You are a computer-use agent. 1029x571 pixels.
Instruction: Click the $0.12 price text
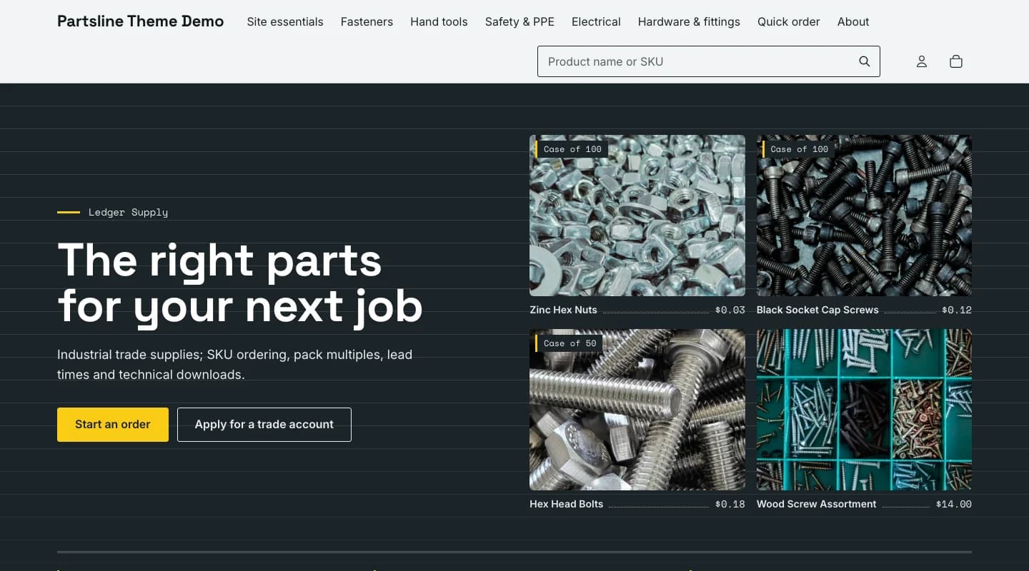tap(957, 310)
